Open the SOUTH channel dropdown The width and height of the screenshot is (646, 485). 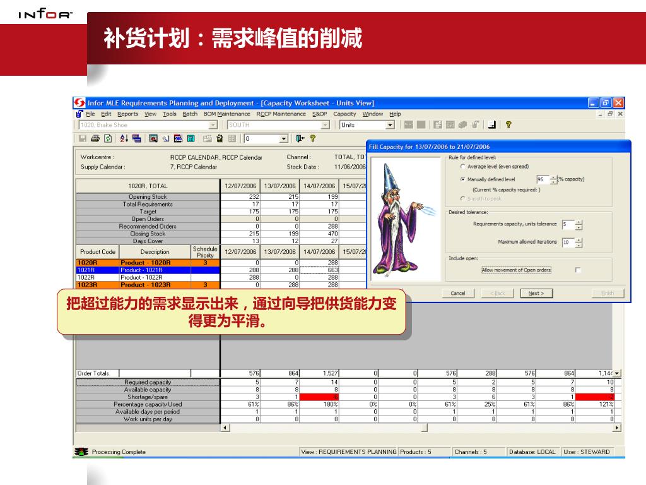[325, 125]
